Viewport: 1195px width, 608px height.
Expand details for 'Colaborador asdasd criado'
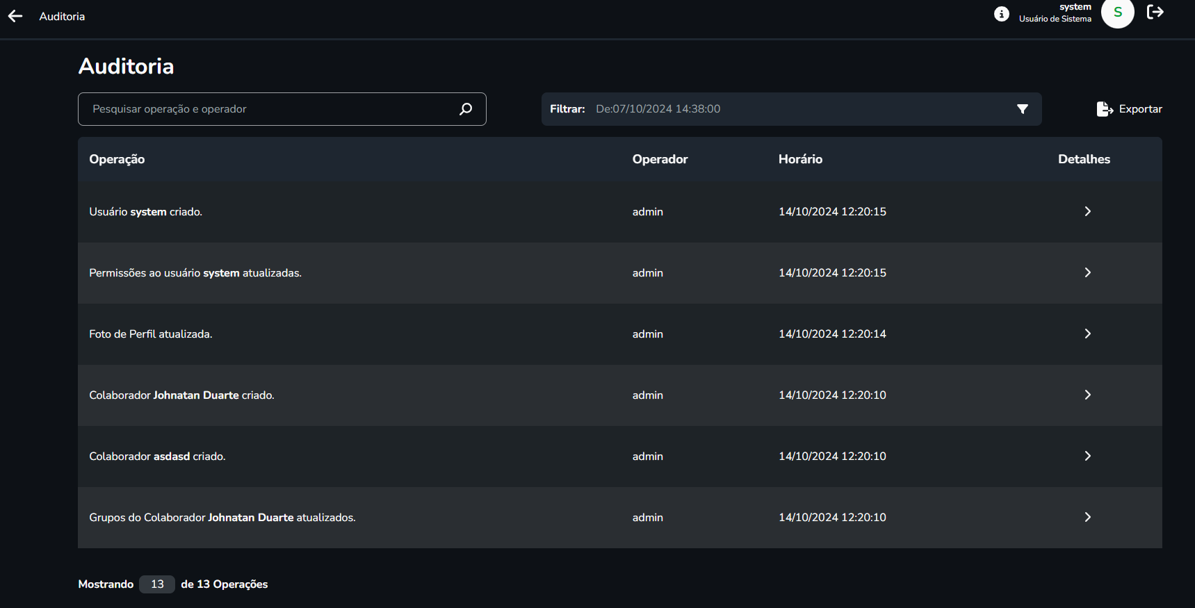pos(1087,456)
